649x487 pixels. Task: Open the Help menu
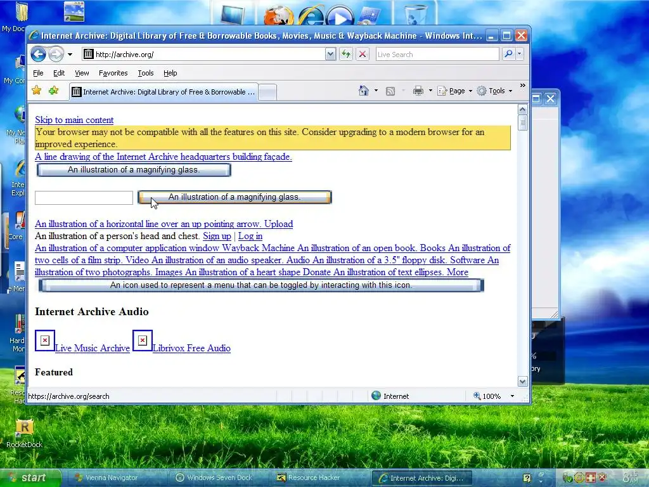pos(170,73)
